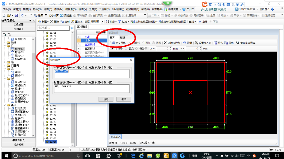Select BZ-84 in the component list

tap(53, 142)
